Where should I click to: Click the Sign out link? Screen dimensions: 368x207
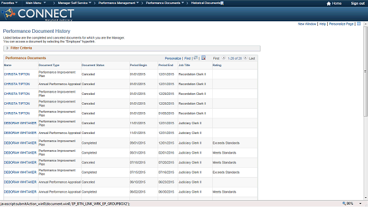click(x=358, y=3)
